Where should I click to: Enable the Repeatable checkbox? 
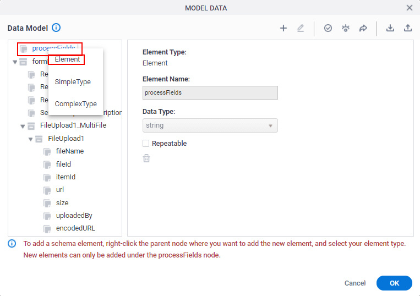tap(146, 144)
